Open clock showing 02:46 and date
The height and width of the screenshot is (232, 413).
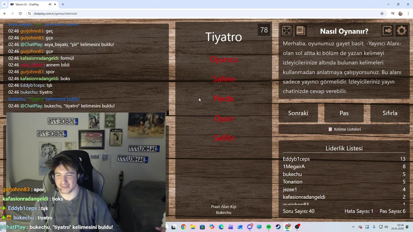pyautogui.click(x=397, y=227)
